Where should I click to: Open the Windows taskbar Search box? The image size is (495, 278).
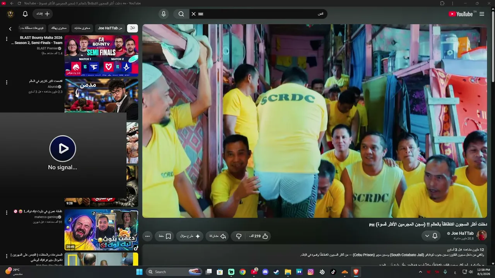click(x=174, y=272)
